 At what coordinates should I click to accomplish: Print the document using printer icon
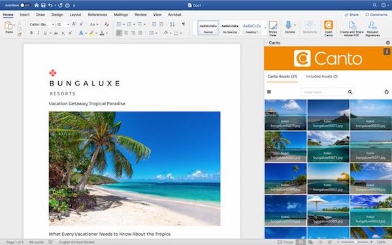pyautogui.click(x=67, y=5)
